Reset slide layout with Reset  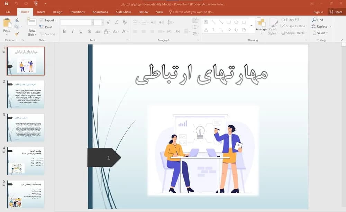point(46,27)
